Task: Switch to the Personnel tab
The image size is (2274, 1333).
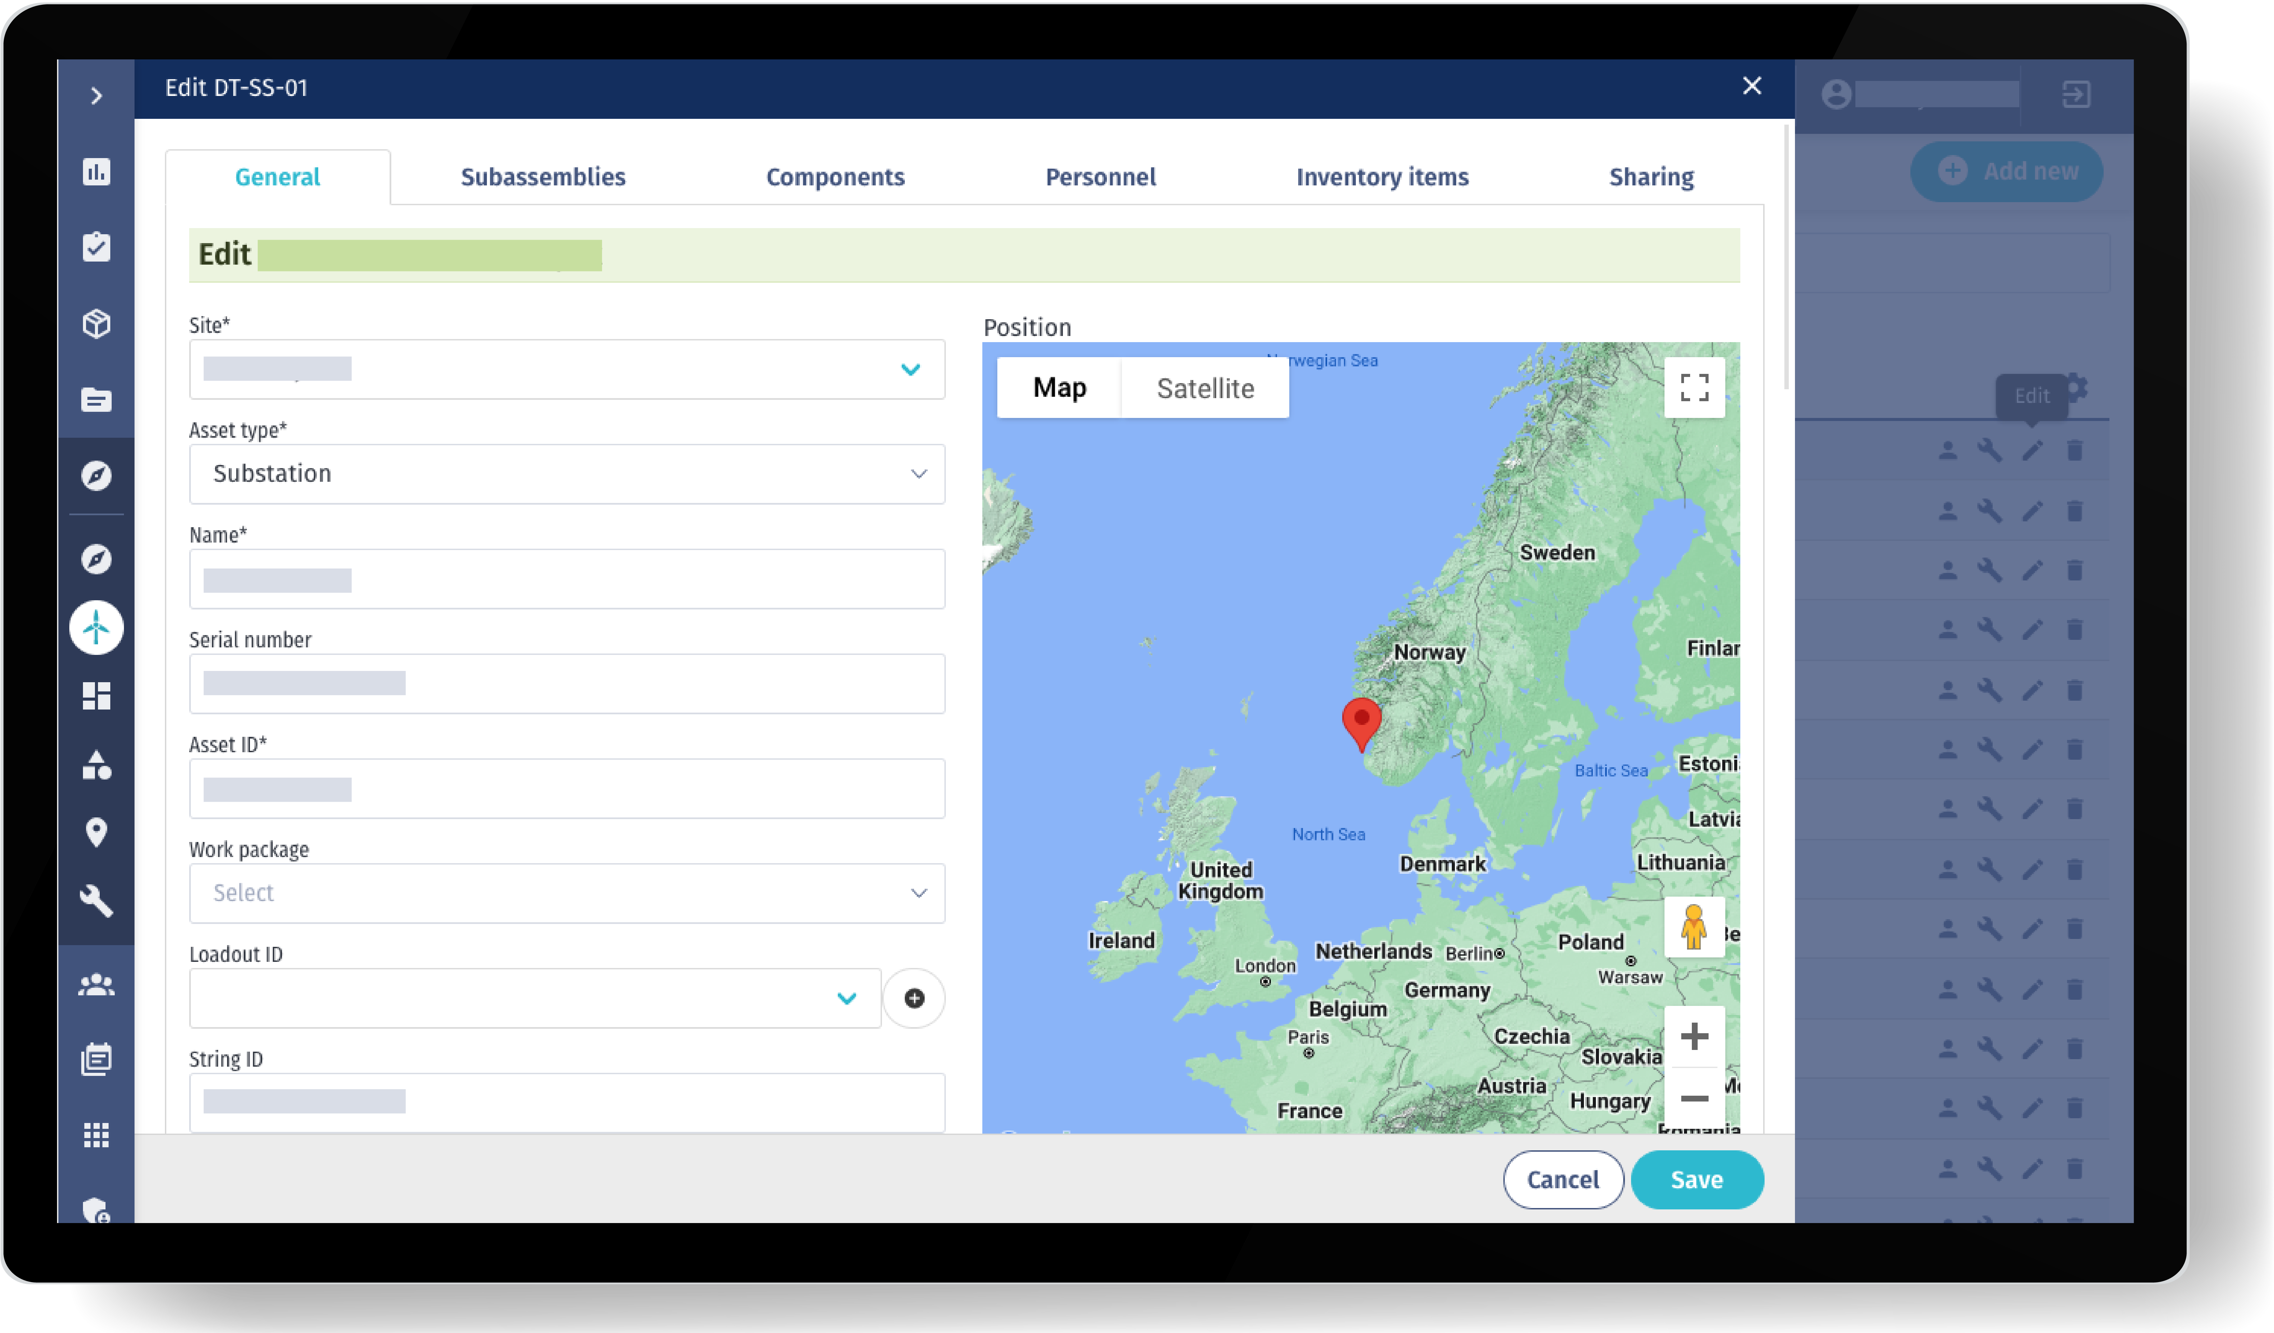Action: click(1101, 177)
